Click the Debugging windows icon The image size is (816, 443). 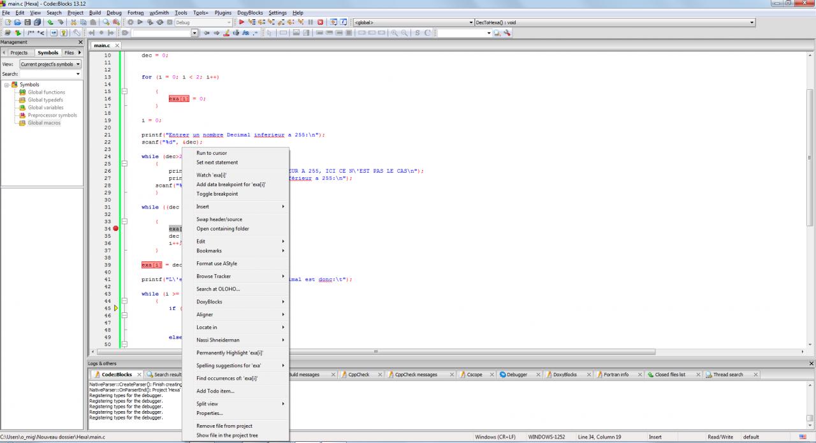(x=333, y=22)
